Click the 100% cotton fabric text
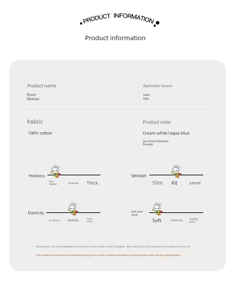This screenshot has width=239, height=285. [x=40, y=133]
